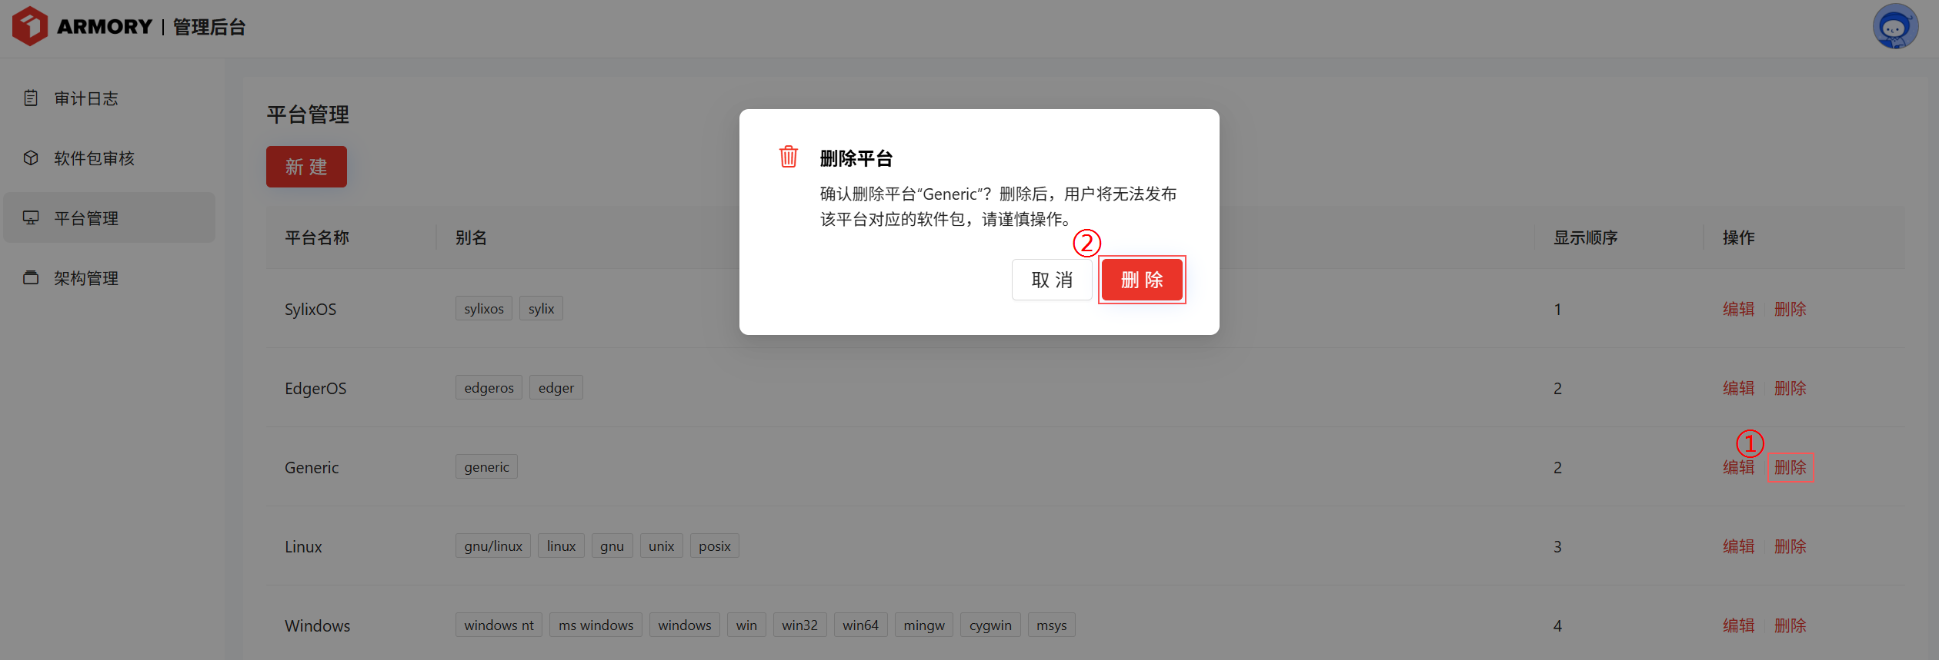Click the architecture management icon in sidebar
The width and height of the screenshot is (1939, 660).
(31, 278)
